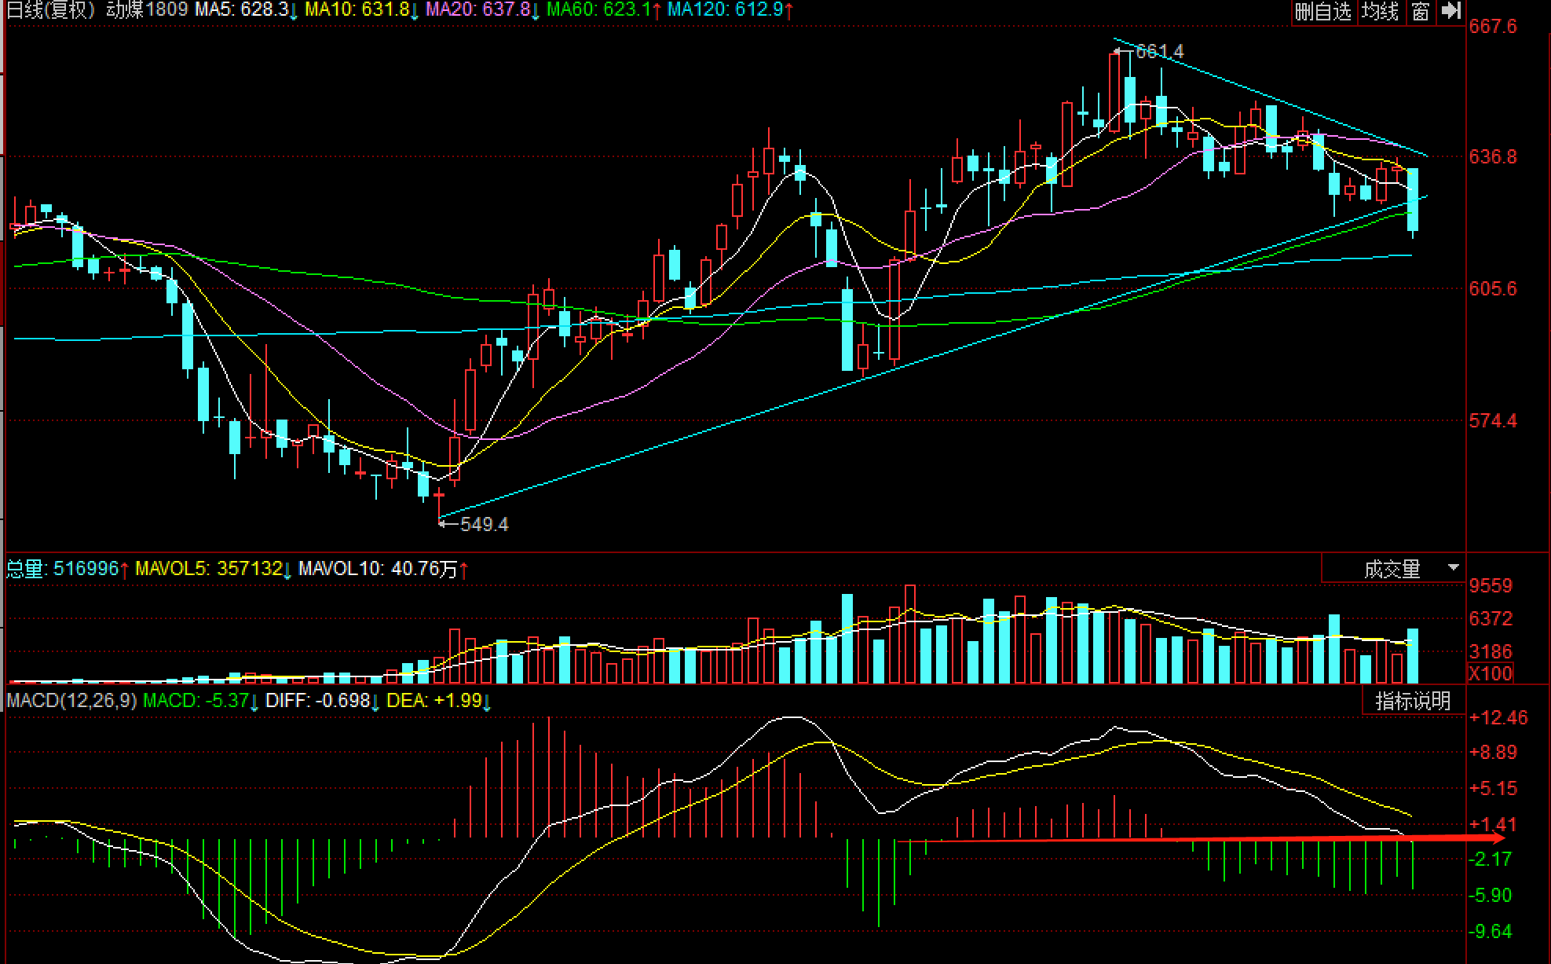Click the 667.6 price axis label
Screen dimensions: 1551x964
coord(1493,27)
